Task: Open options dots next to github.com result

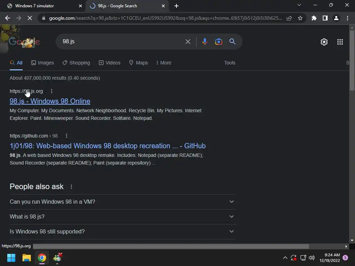Action: pyautogui.click(x=66, y=136)
